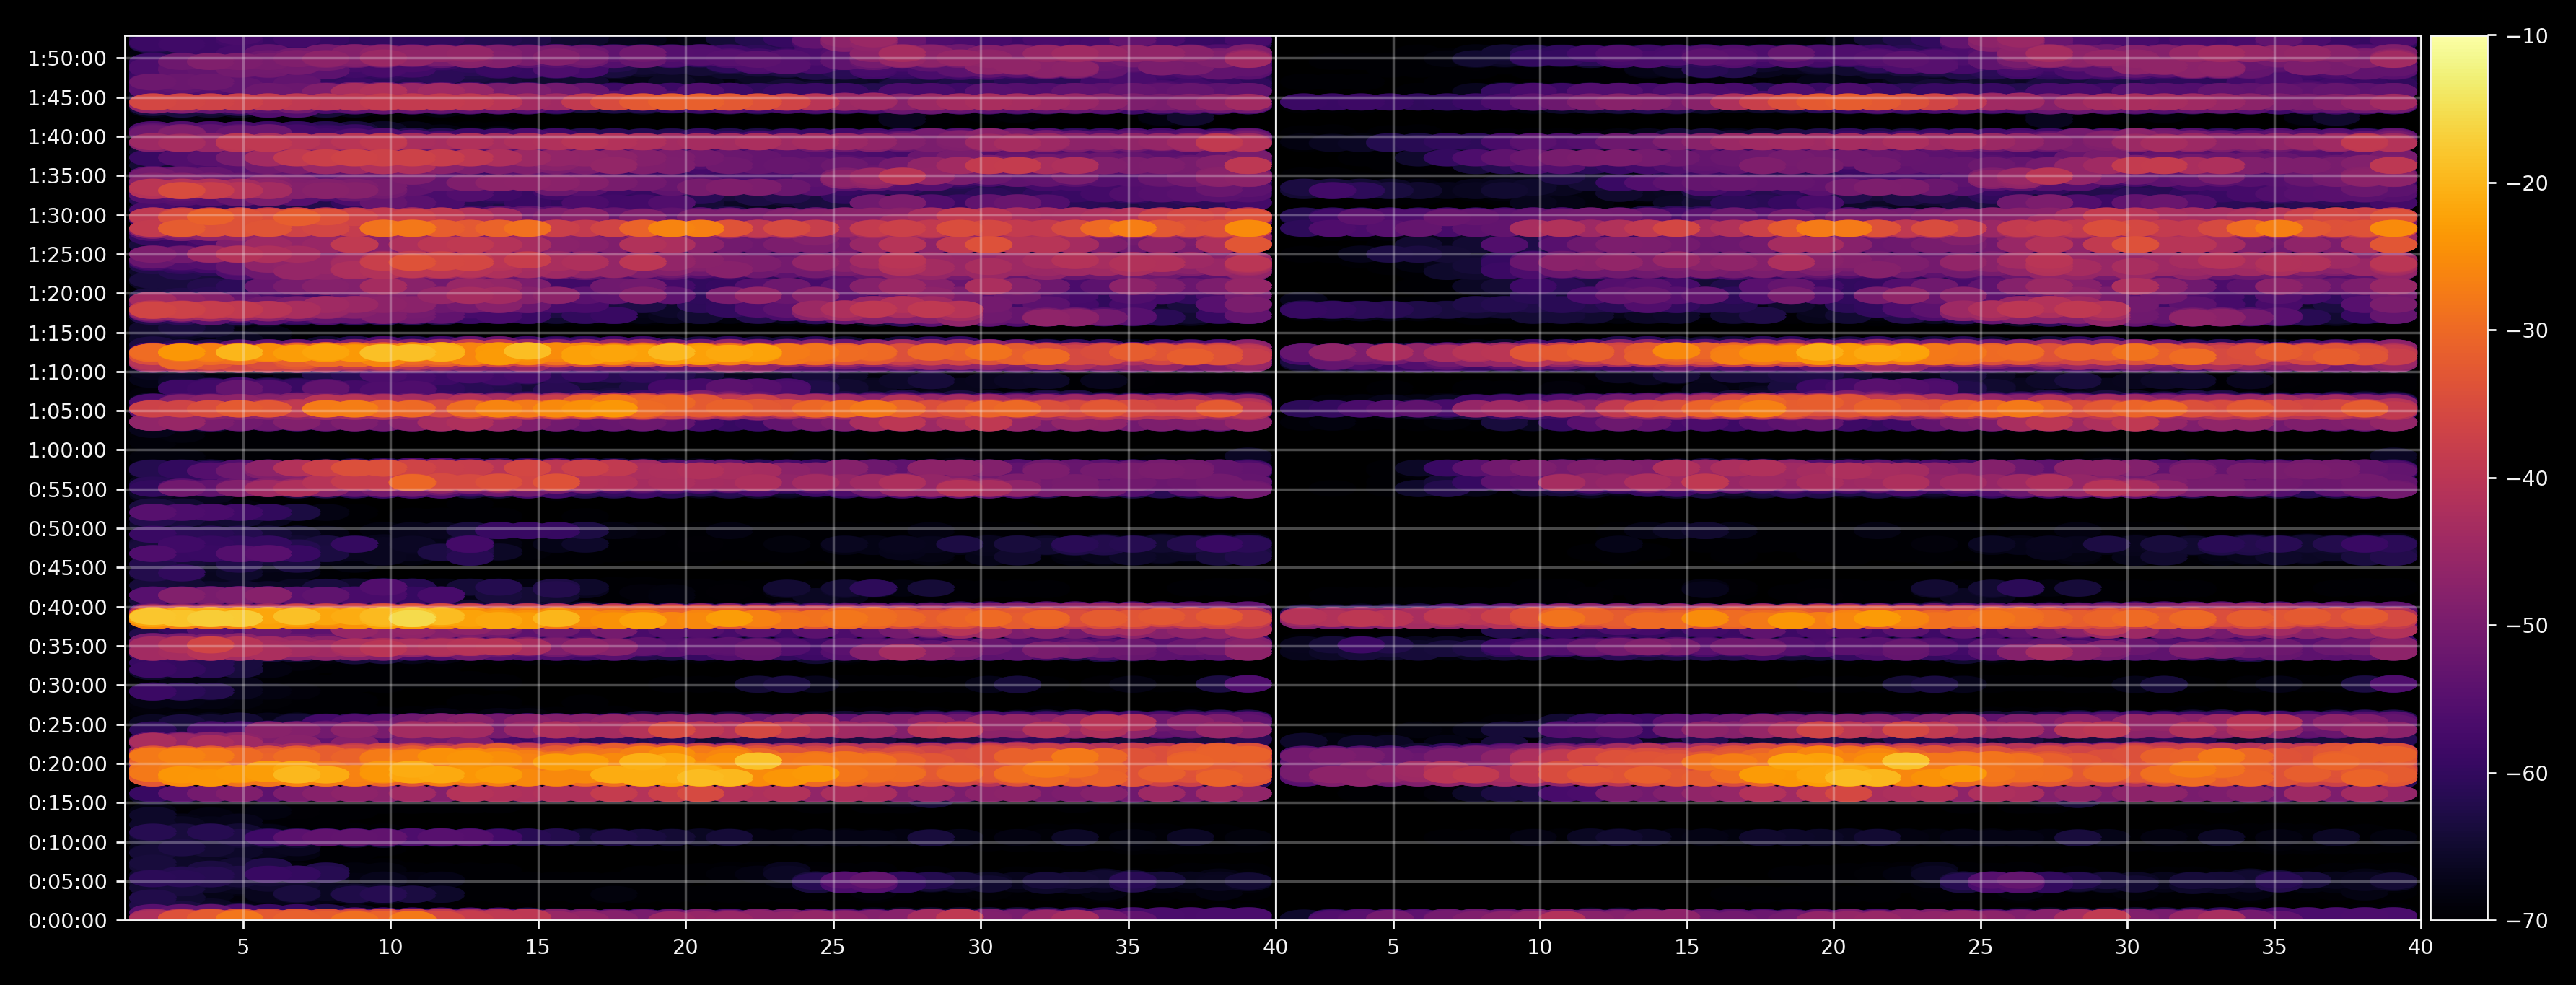Click x-axis label 5 under the right heatmap
The width and height of the screenshot is (2576, 985).
pos(1393,947)
